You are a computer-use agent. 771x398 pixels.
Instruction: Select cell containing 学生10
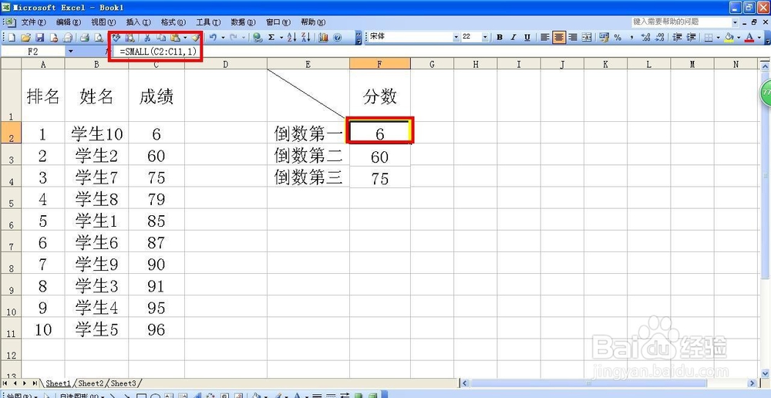(x=97, y=133)
